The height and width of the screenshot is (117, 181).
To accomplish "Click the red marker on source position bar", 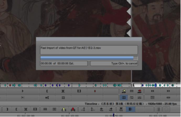I will [10, 85].
